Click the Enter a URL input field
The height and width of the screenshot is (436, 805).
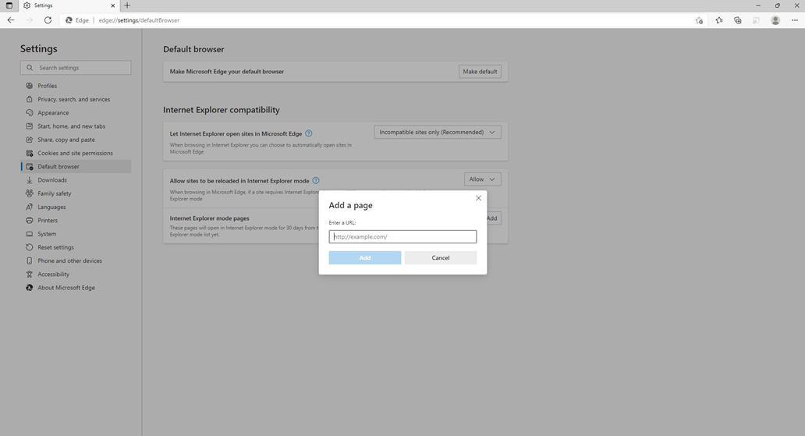[402, 237]
